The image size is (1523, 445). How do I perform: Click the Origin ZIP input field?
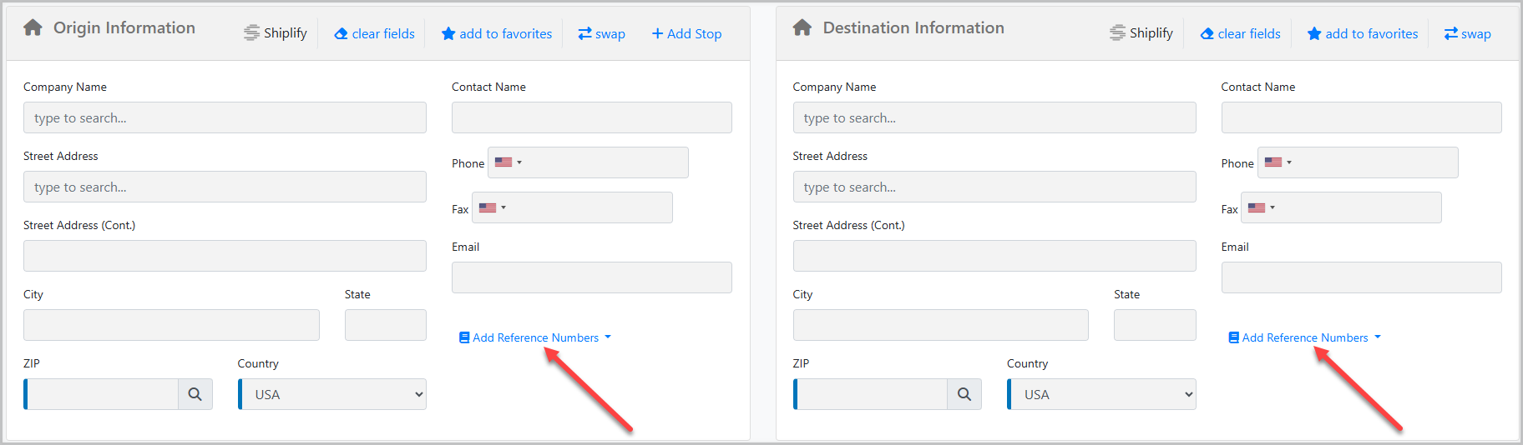click(x=102, y=394)
